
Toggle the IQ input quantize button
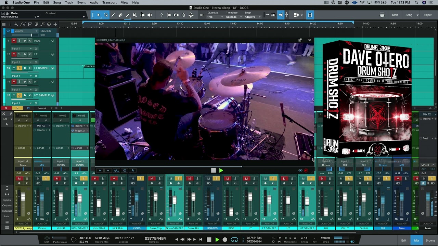[x=202, y=15]
